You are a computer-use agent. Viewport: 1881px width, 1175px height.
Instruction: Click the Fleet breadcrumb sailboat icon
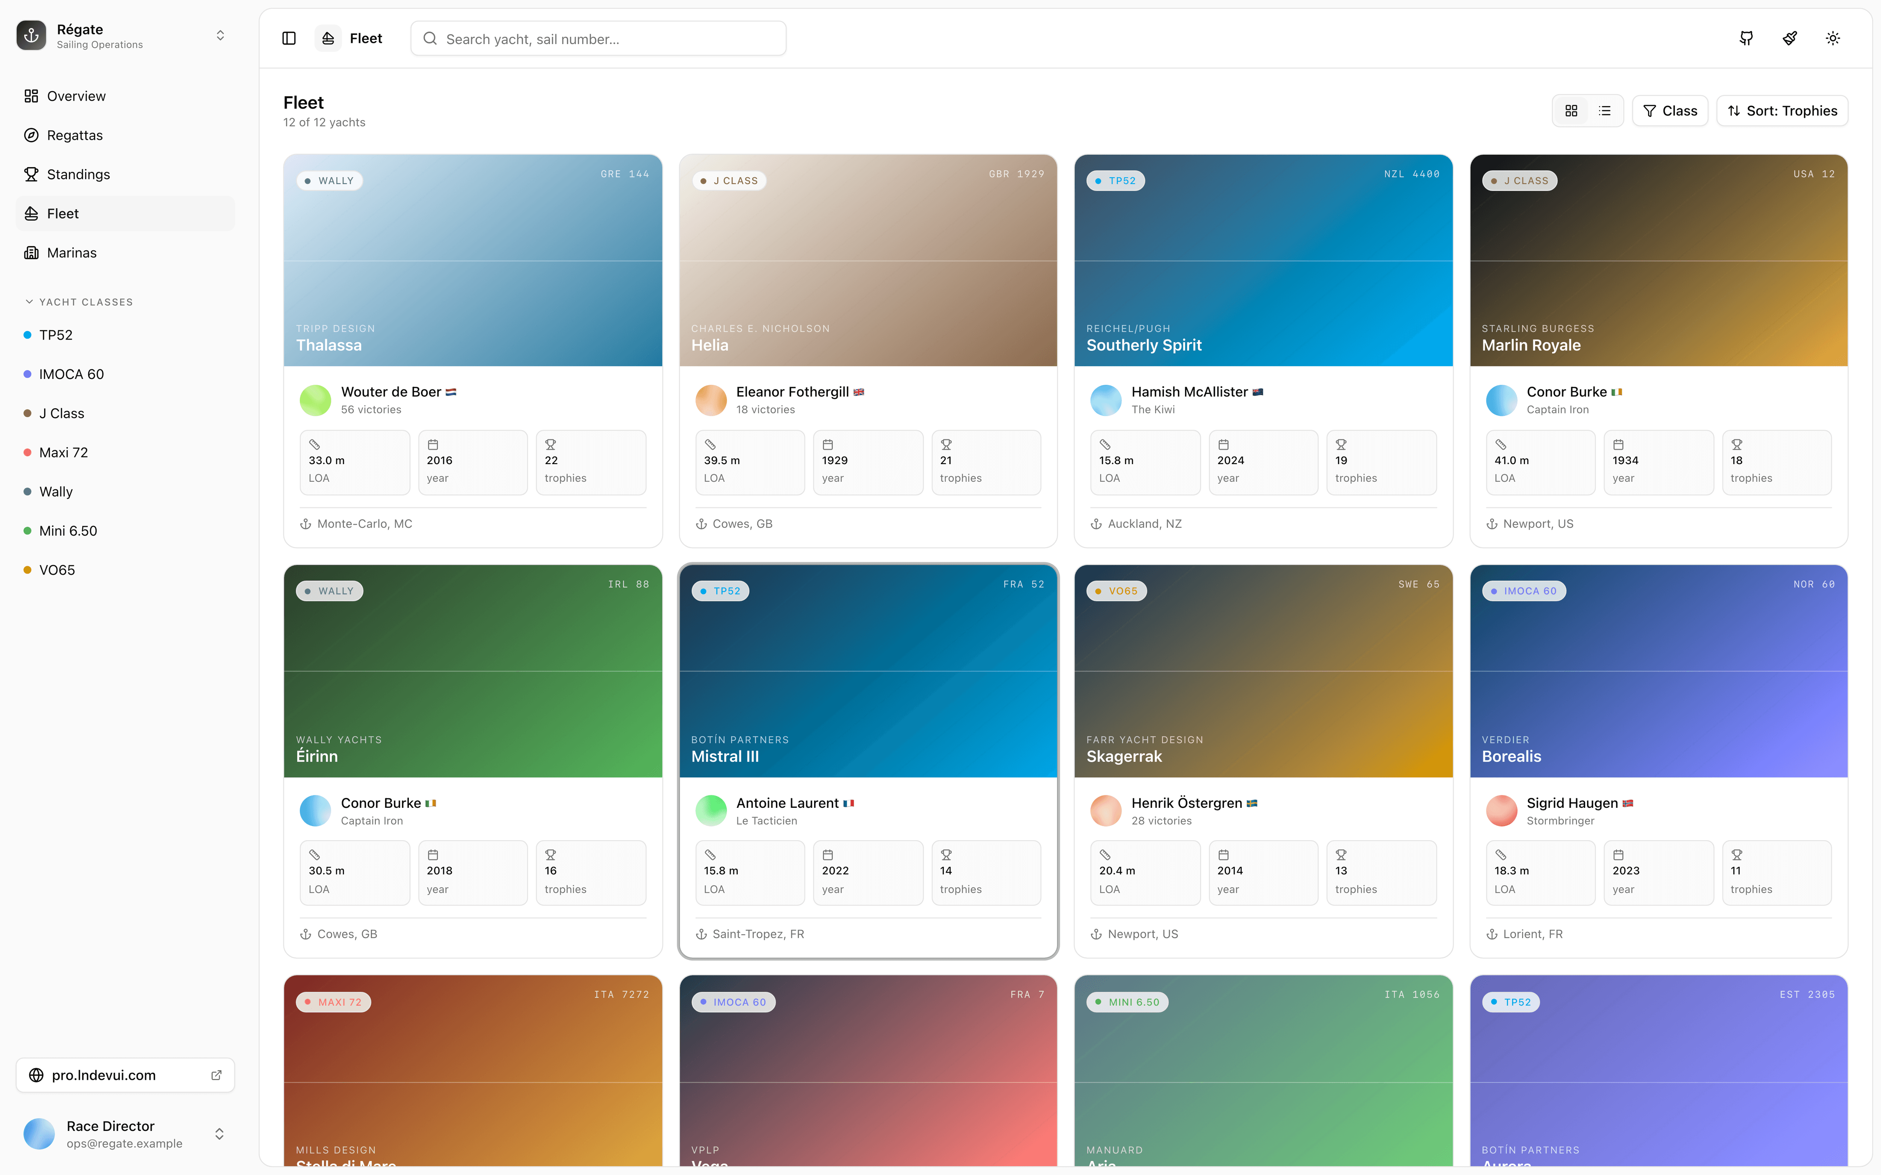328,38
